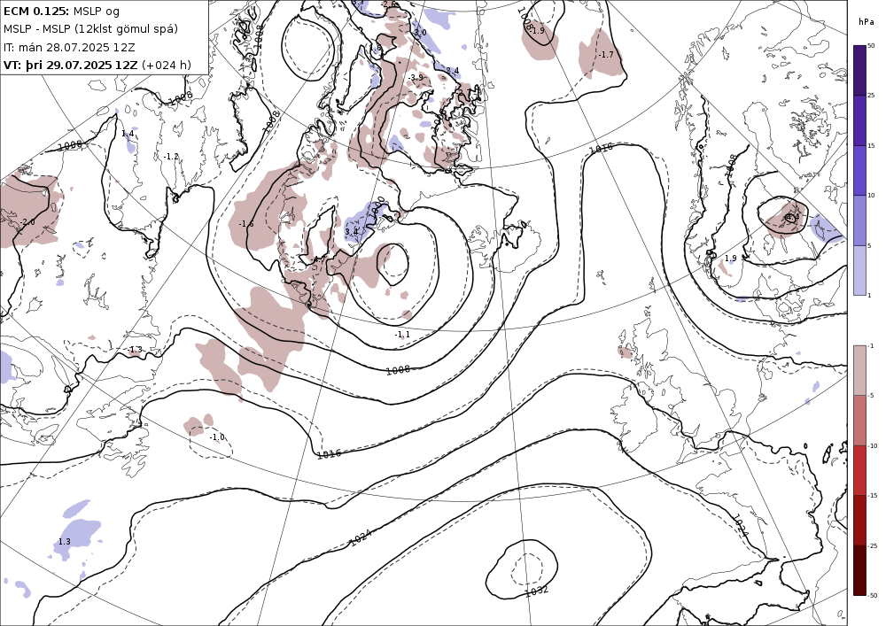Select the pale pink legend band (-1 to -5)
The width and height of the screenshot is (886, 626).
tap(859, 370)
